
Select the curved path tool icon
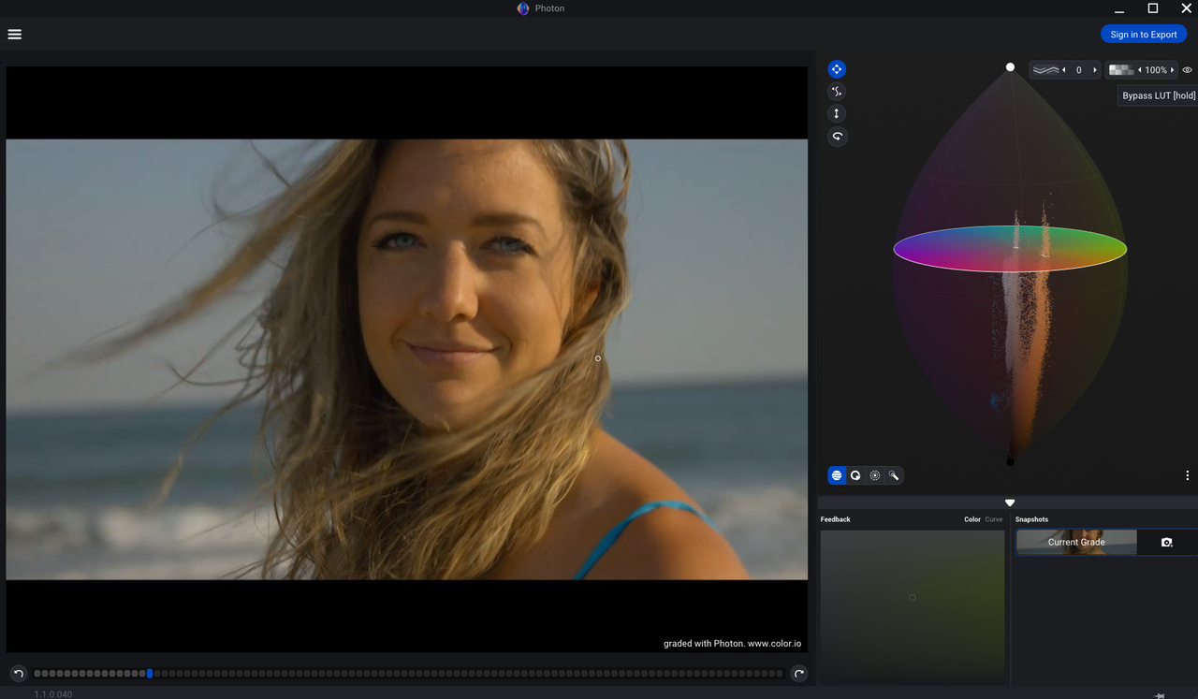pyautogui.click(x=837, y=92)
